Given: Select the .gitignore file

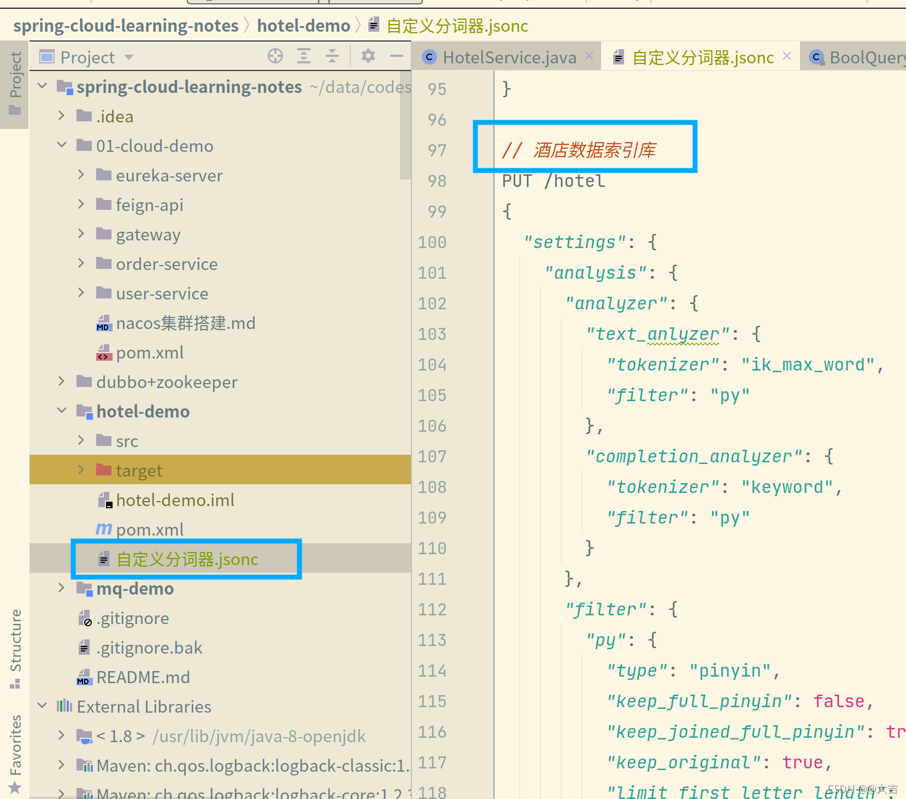Looking at the screenshot, I should [133, 618].
